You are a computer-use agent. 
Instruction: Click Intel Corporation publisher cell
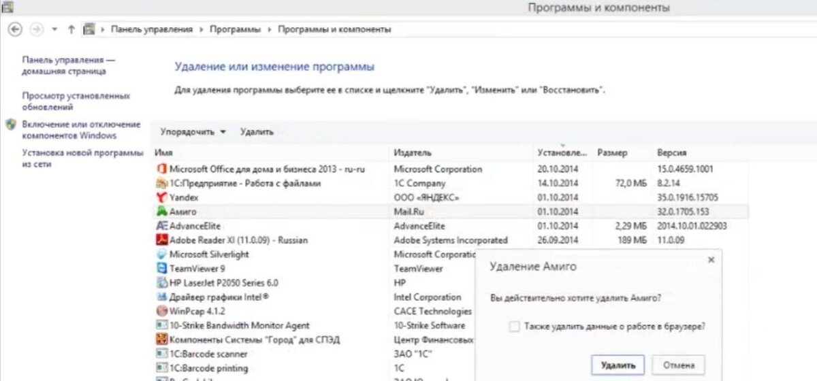pyautogui.click(x=428, y=297)
